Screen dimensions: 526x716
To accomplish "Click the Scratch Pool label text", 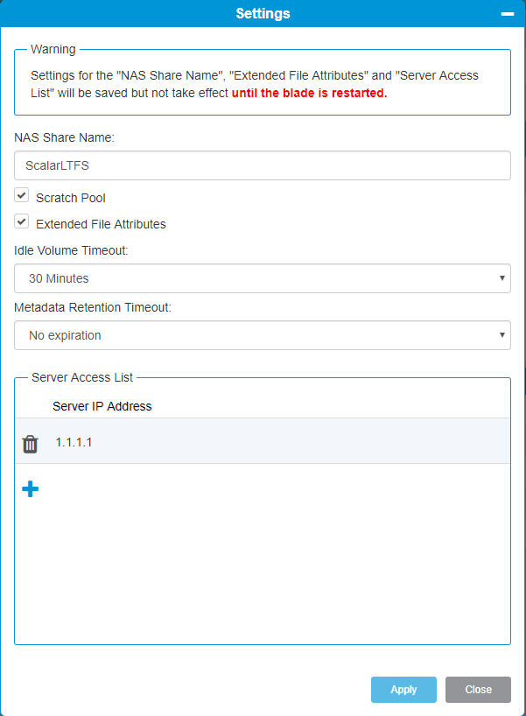I will click(x=71, y=198).
